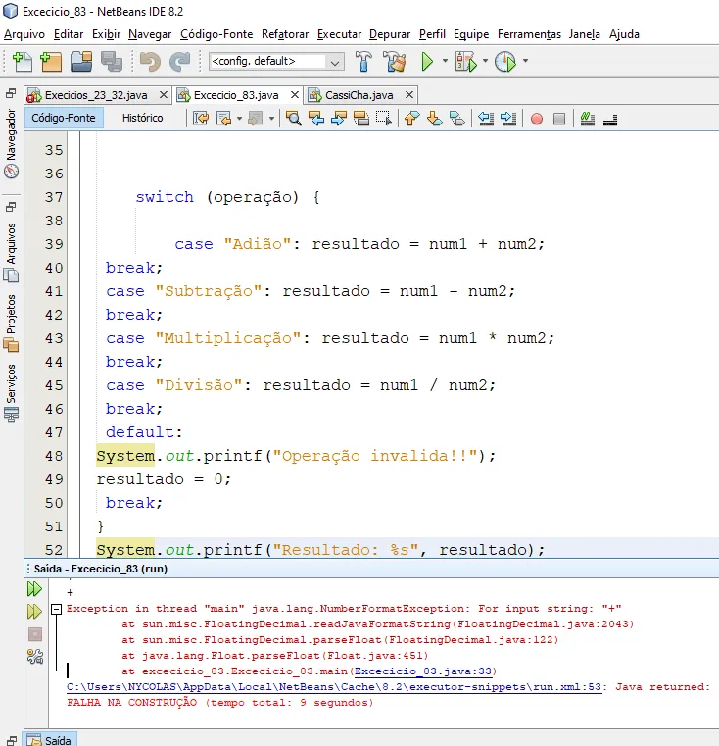The width and height of the screenshot is (719, 746).
Task: Click the Debug Project icon
Action: point(466,61)
